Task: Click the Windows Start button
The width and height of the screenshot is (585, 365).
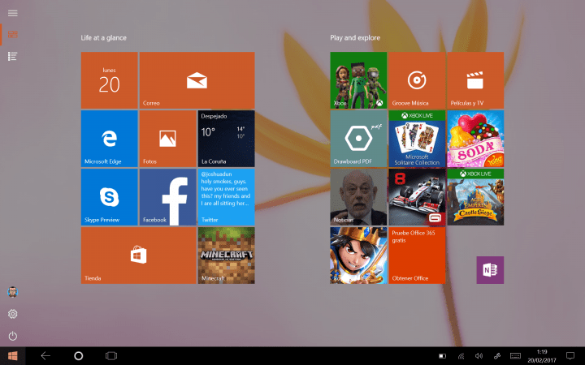Action: point(13,356)
